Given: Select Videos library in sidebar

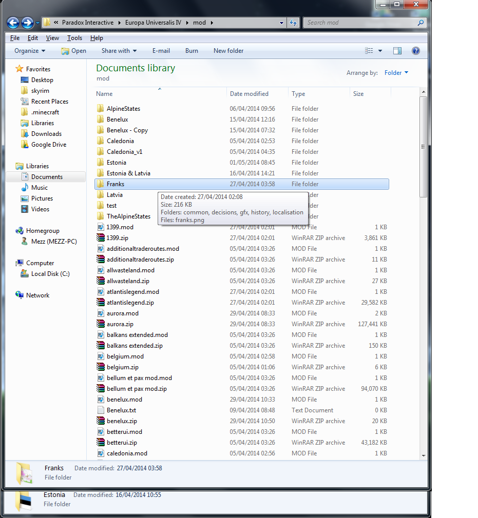Looking at the screenshot, I should point(40,209).
